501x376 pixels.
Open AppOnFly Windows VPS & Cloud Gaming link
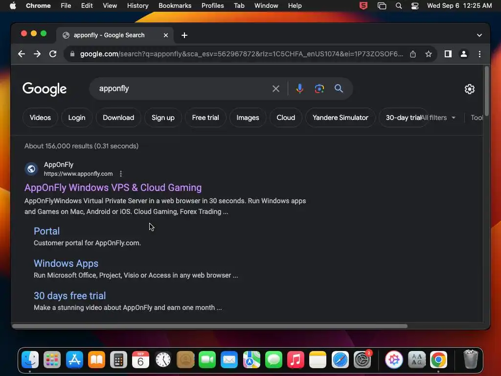pyautogui.click(x=113, y=188)
